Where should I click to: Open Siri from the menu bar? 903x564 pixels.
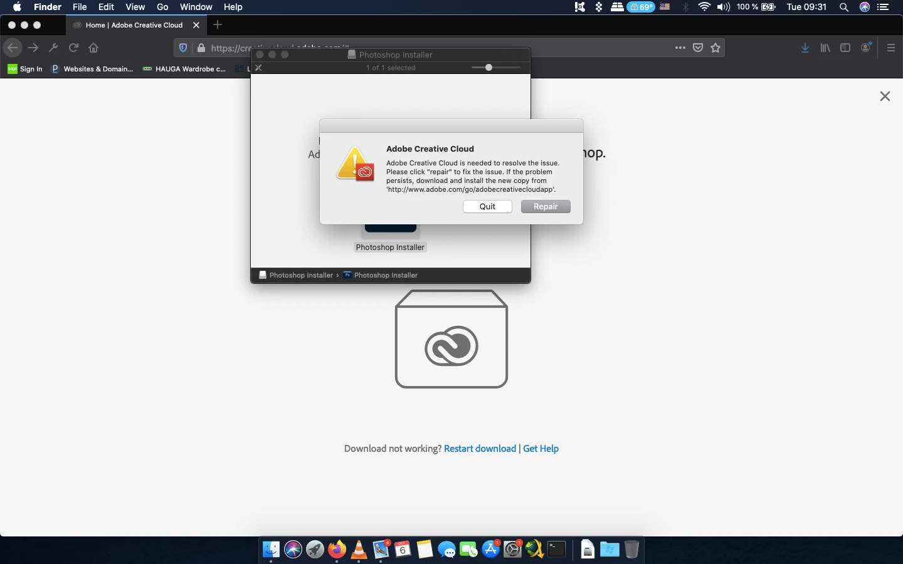865,7
